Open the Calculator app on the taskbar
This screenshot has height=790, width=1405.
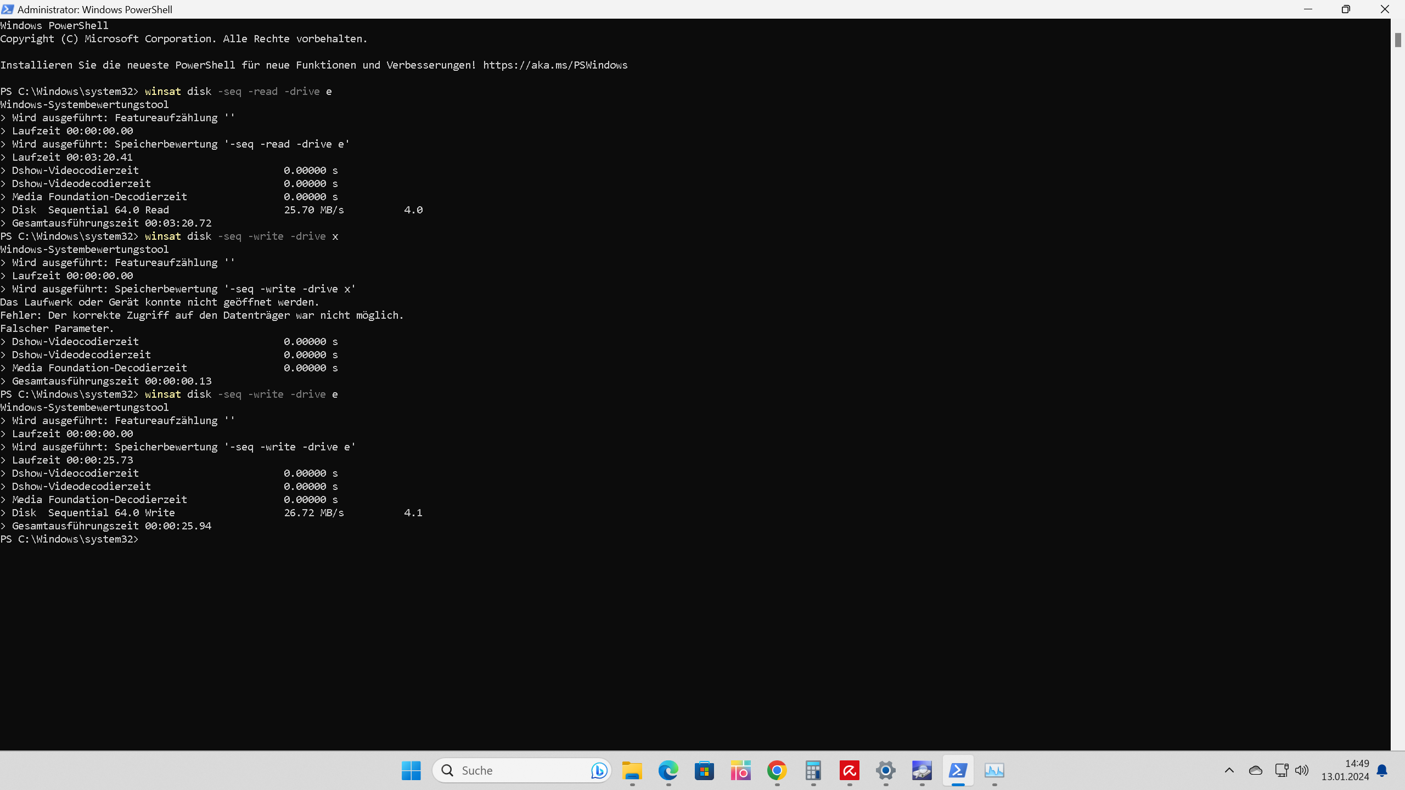[813, 770]
